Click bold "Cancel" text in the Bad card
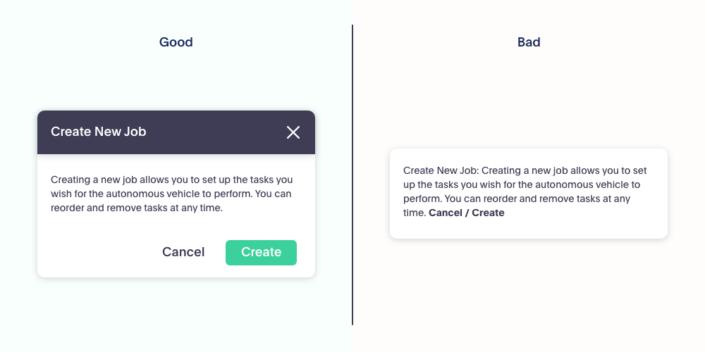Image resolution: width=705 pixels, height=352 pixels. (x=446, y=213)
